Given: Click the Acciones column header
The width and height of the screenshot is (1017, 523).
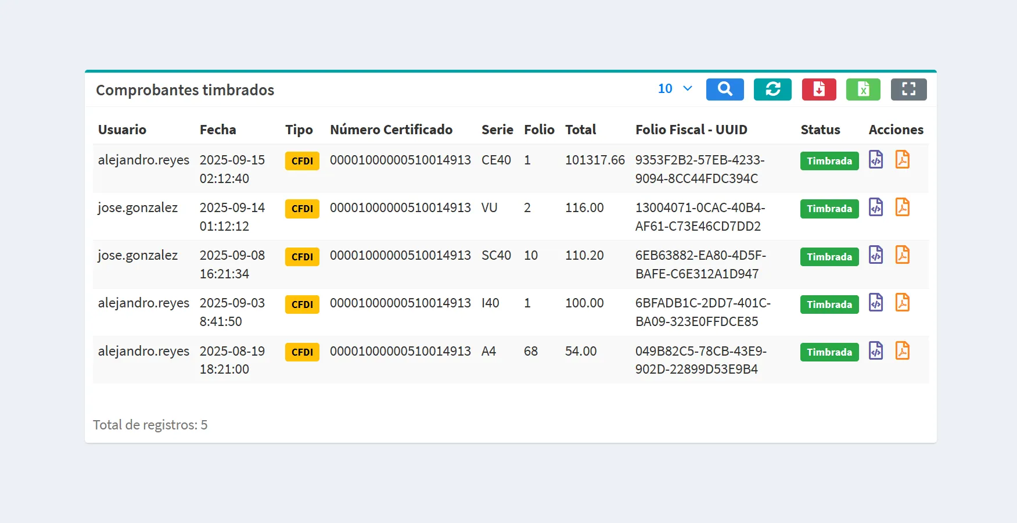Looking at the screenshot, I should pos(896,130).
